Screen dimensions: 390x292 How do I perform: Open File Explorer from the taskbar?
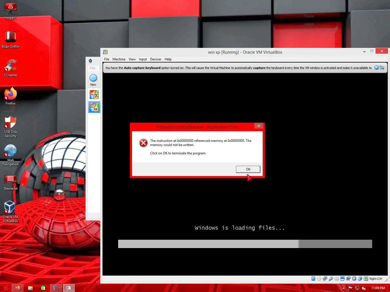click(x=30, y=288)
